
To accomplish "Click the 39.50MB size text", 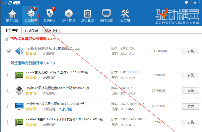I will tap(158, 75).
